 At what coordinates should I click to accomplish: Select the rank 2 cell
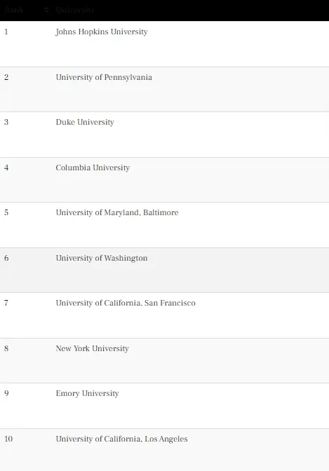(6, 77)
